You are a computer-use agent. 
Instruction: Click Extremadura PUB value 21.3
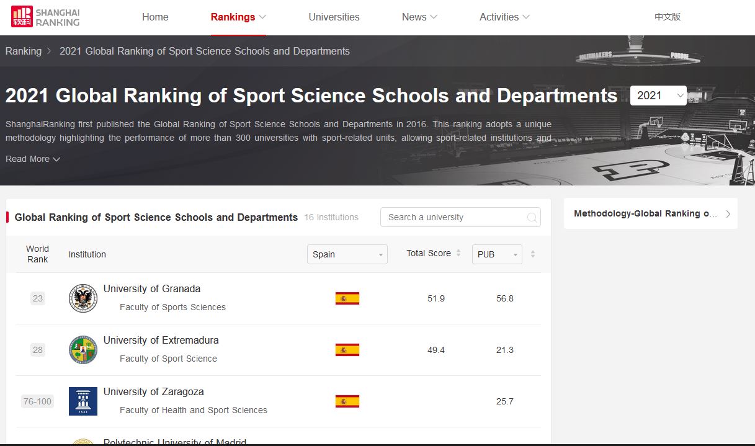point(505,350)
